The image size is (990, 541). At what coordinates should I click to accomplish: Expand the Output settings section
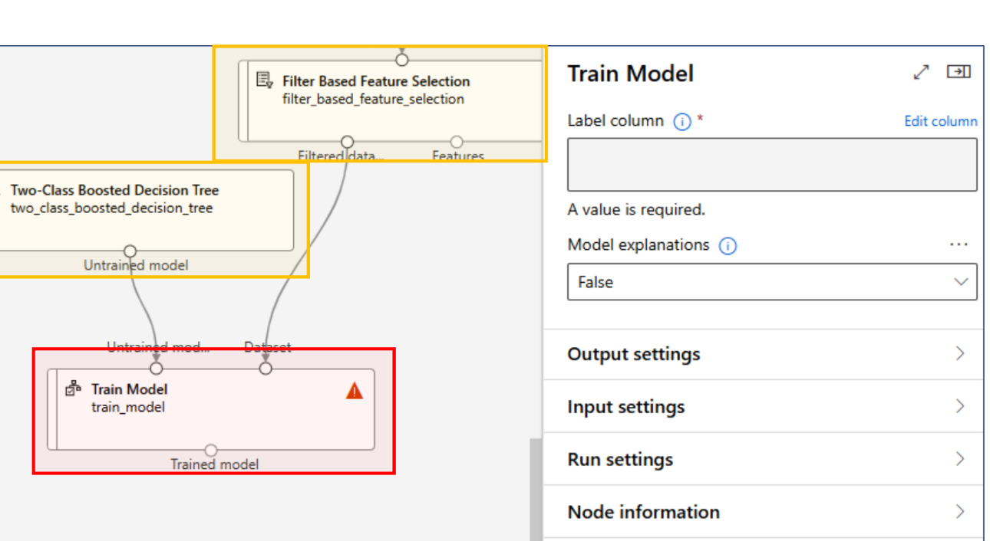point(763,354)
